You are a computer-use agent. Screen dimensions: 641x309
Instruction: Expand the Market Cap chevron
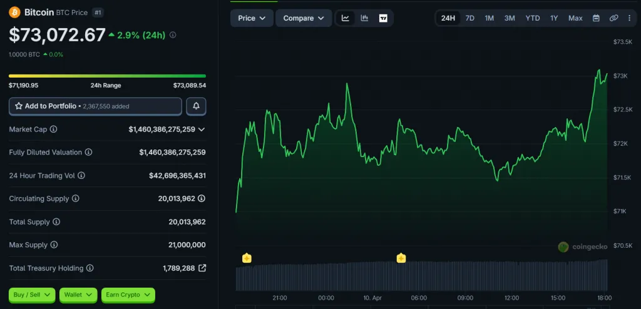[x=202, y=129]
